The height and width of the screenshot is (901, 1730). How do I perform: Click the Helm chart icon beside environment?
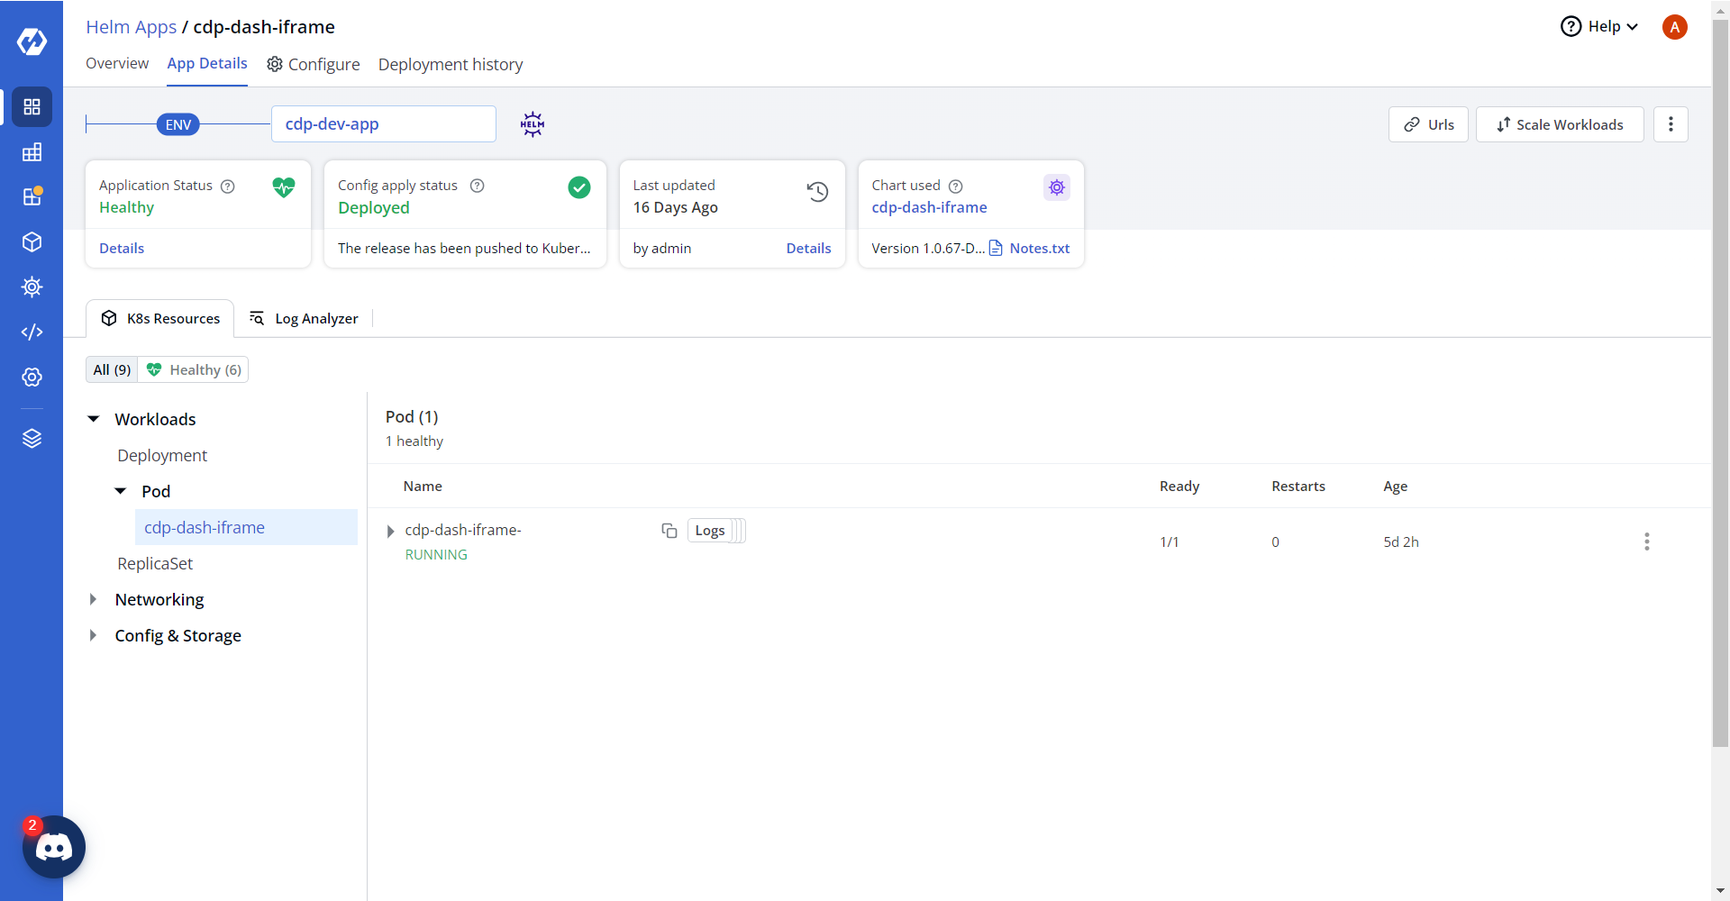point(533,124)
